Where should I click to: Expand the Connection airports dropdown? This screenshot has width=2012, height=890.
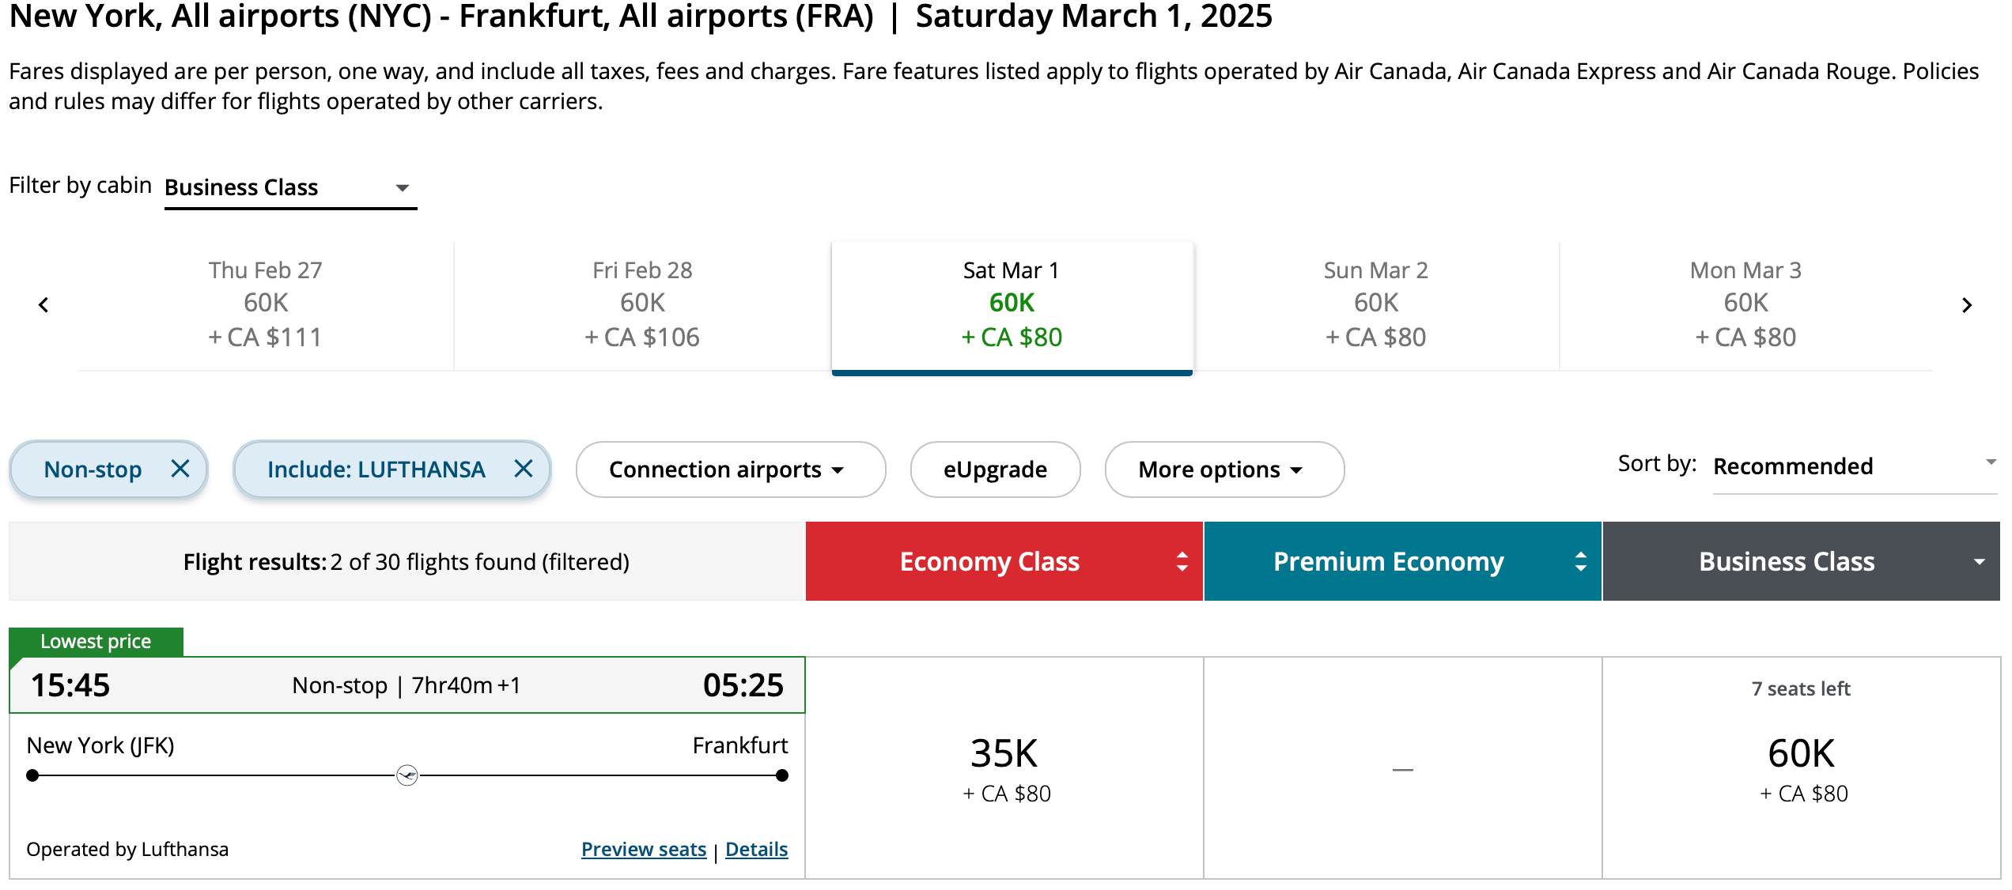click(x=730, y=470)
